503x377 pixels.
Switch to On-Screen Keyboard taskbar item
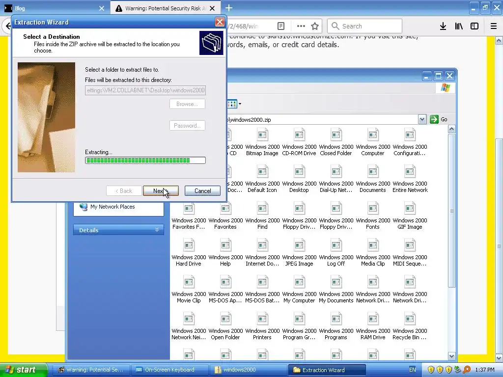[x=169, y=370]
